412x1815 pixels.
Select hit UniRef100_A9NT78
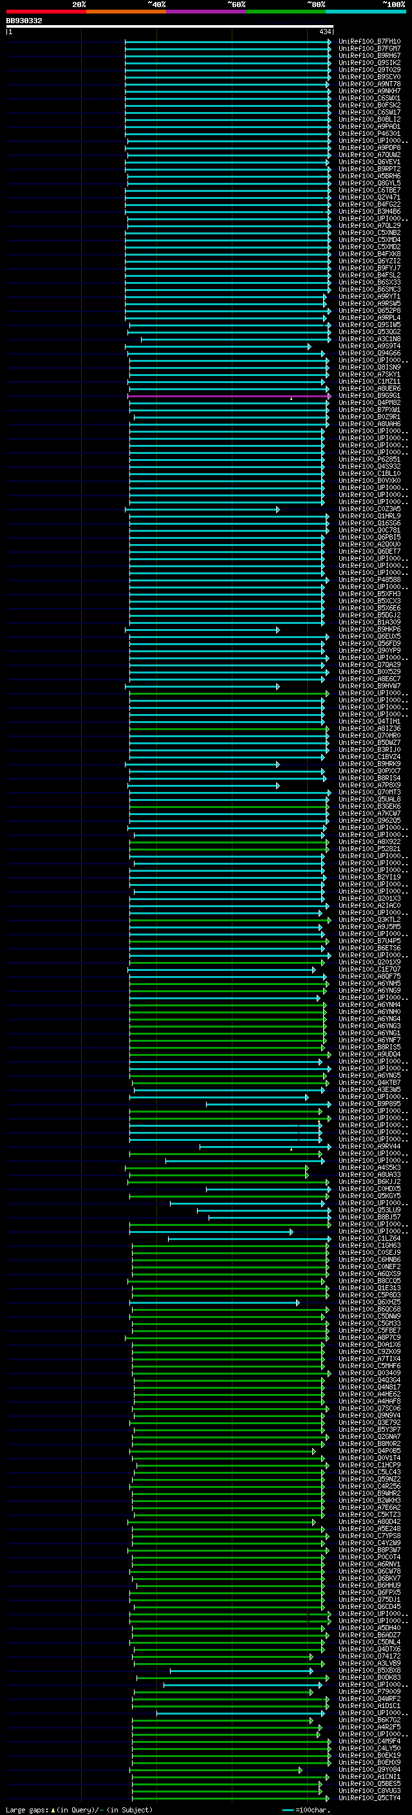point(369,84)
